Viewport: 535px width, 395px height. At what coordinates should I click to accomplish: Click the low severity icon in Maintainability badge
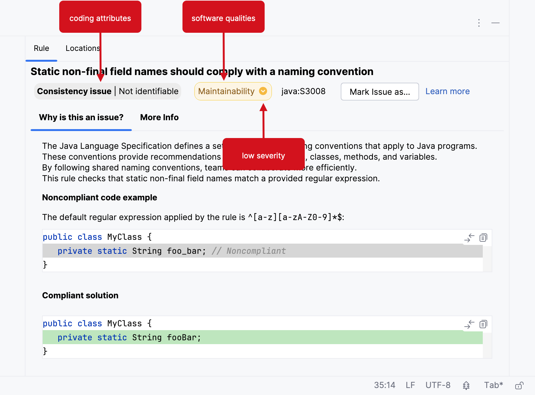pyautogui.click(x=263, y=91)
